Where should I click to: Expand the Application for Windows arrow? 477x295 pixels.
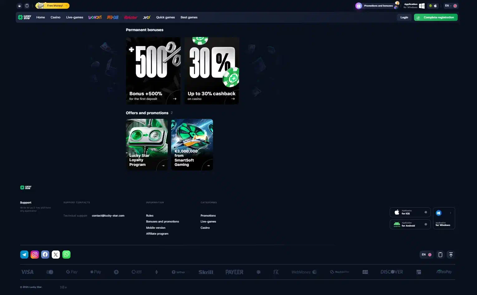click(x=450, y=213)
